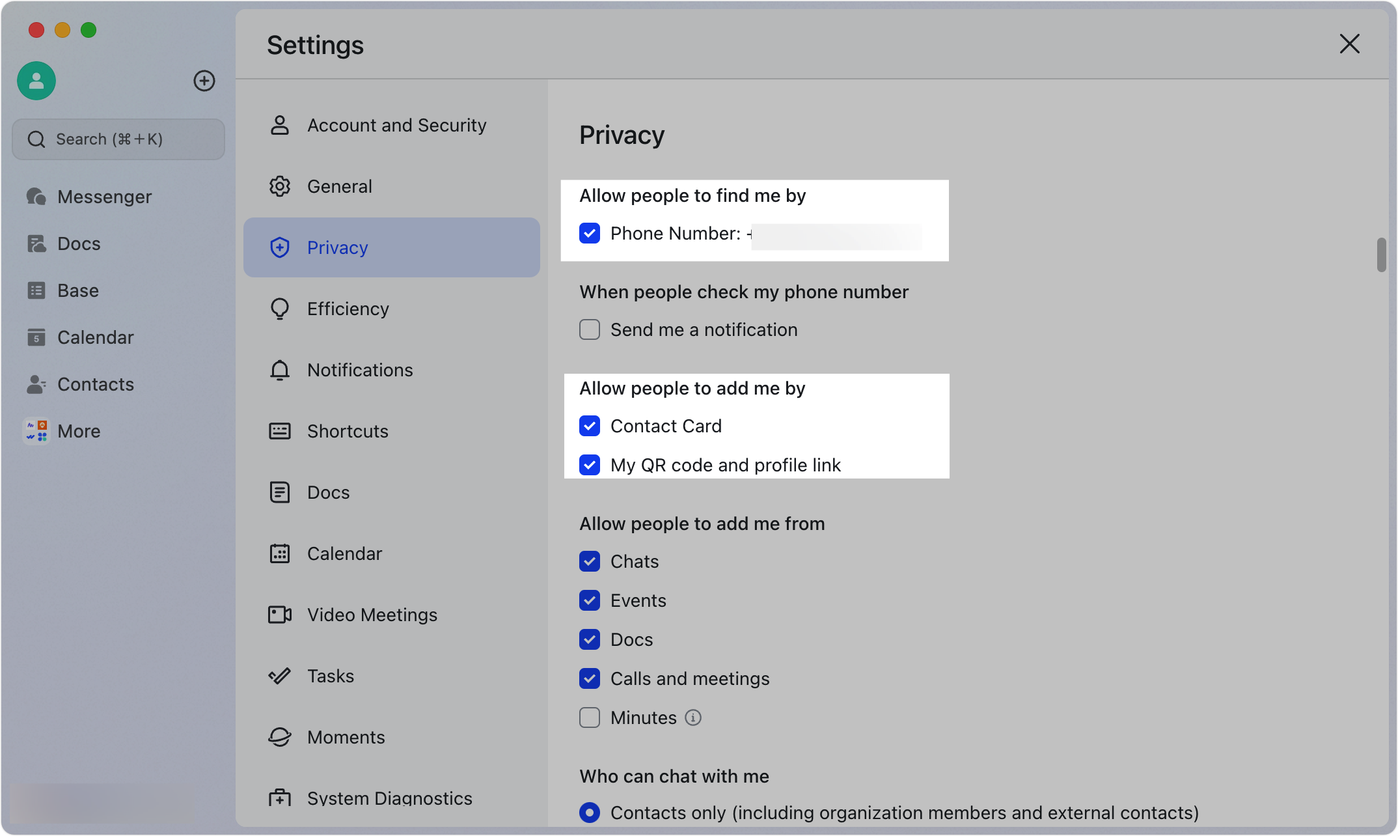The image size is (1398, 836).
Task: Open the Notifications settings section
Action: coord(360,370)
